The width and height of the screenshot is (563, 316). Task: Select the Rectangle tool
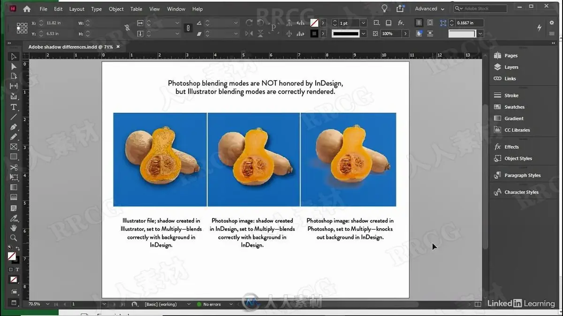click(14, 157)
